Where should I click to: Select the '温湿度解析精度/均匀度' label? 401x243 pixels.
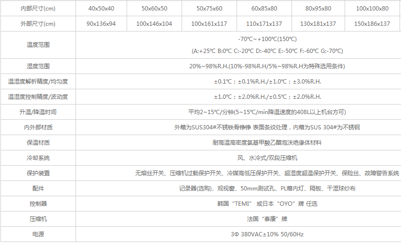coord(38,82)
